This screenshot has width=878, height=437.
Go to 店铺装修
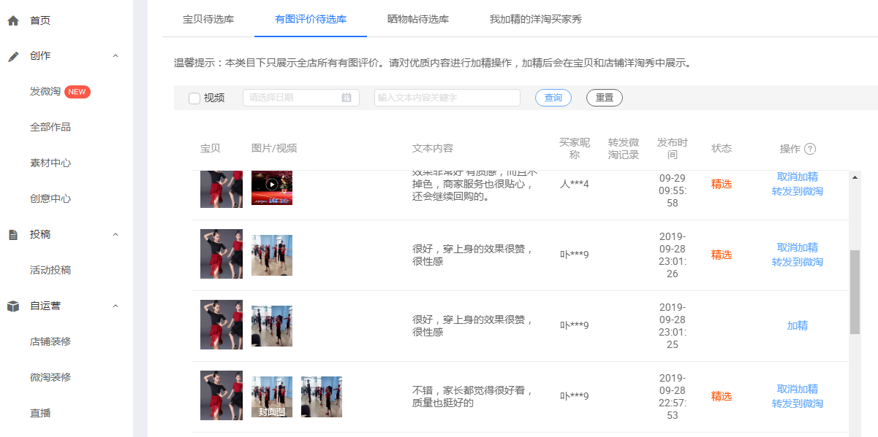(50, 342)
